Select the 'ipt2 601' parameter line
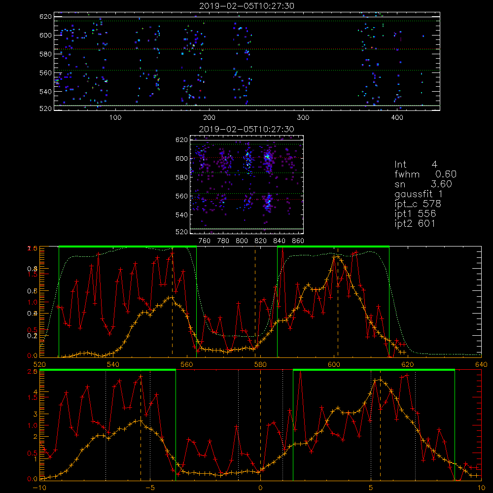This screenshot has height=493, width=493. [x=415, y=223]
